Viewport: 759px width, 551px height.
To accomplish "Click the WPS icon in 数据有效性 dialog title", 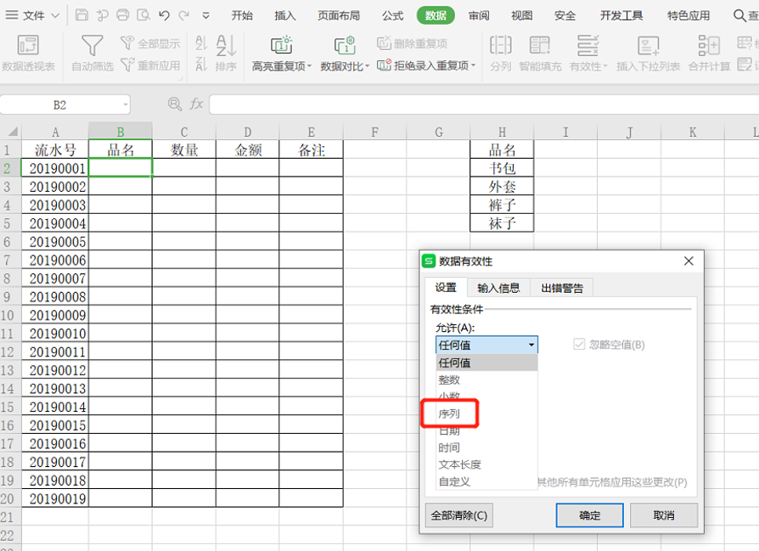I will (429, 261).
